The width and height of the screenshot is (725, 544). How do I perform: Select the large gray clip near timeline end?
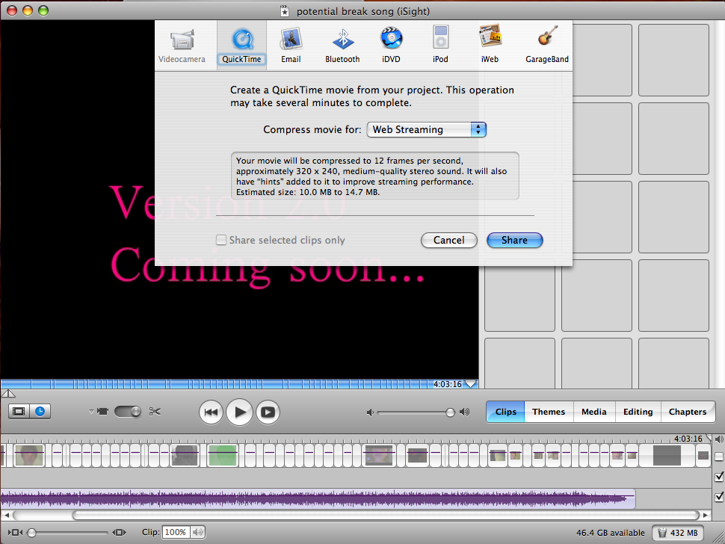(x=667, y=455)
